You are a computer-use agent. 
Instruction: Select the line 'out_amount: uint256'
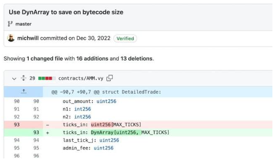coord(90,101)
